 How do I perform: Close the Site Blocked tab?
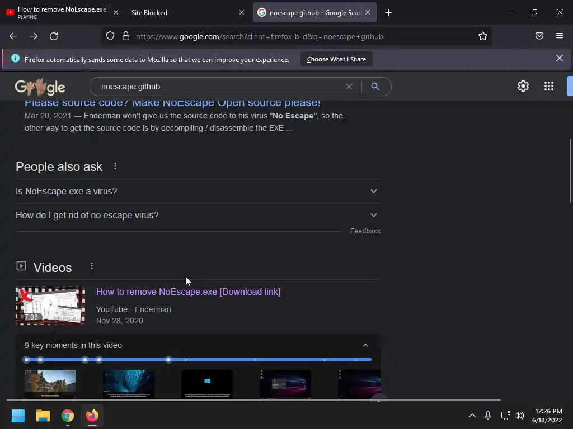pyautogui.click(x=242, y=12)
